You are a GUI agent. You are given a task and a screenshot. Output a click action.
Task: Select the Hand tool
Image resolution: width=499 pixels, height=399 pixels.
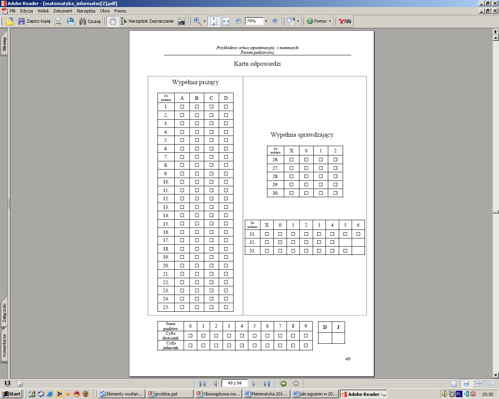(x=113, y=21)
